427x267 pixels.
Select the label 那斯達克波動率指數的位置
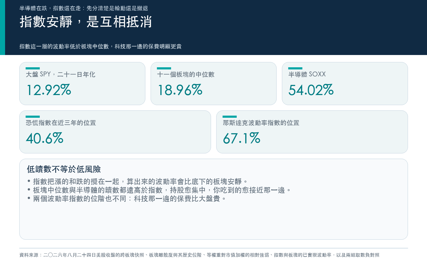coord(261,123)
